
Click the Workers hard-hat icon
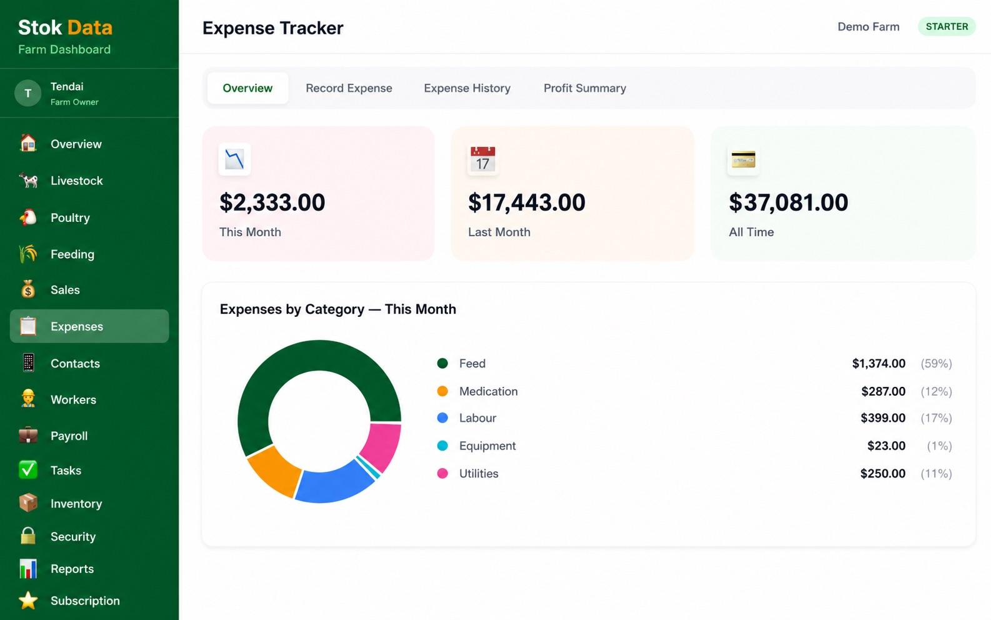(28, 399)
